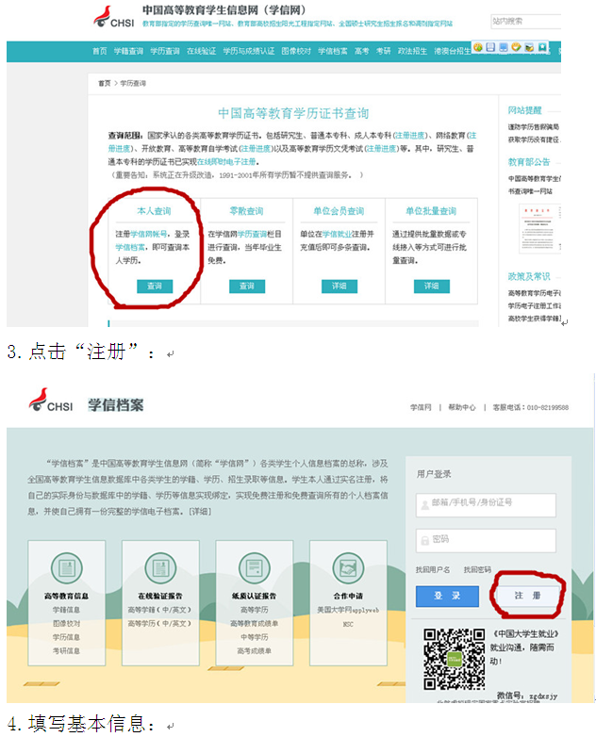596x737 pixels.
Task: Click the 合作申请 handshake icon
Action: pos(348,567)
